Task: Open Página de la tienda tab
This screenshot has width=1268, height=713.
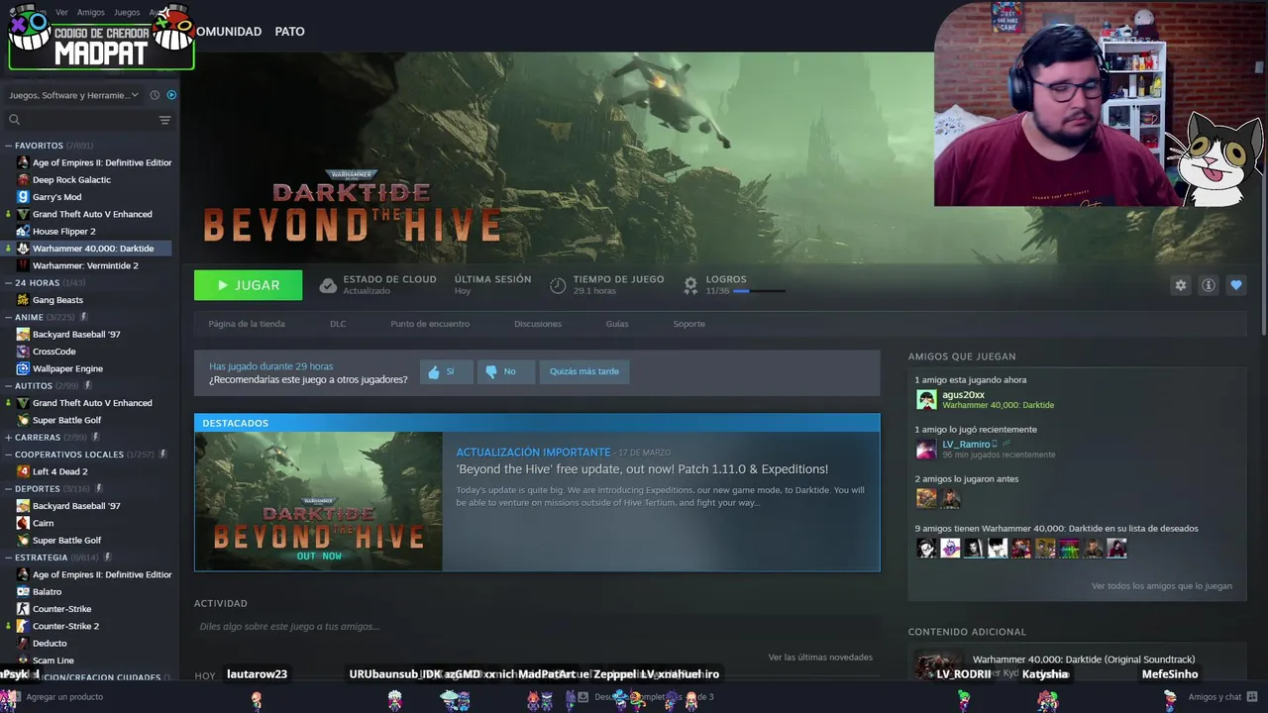Action: pyautogui.click(x=247, y=324)
